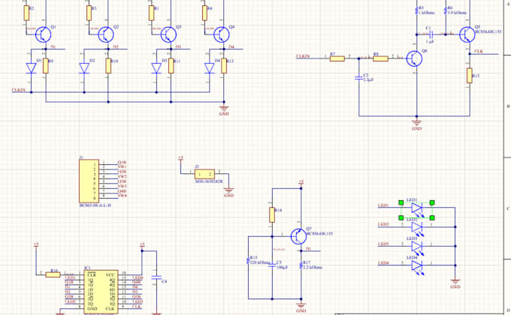The width and height of the screenshot is (511, 315).
Task: Click the SW4 net label on J1
Action: (x=122, y=195)
